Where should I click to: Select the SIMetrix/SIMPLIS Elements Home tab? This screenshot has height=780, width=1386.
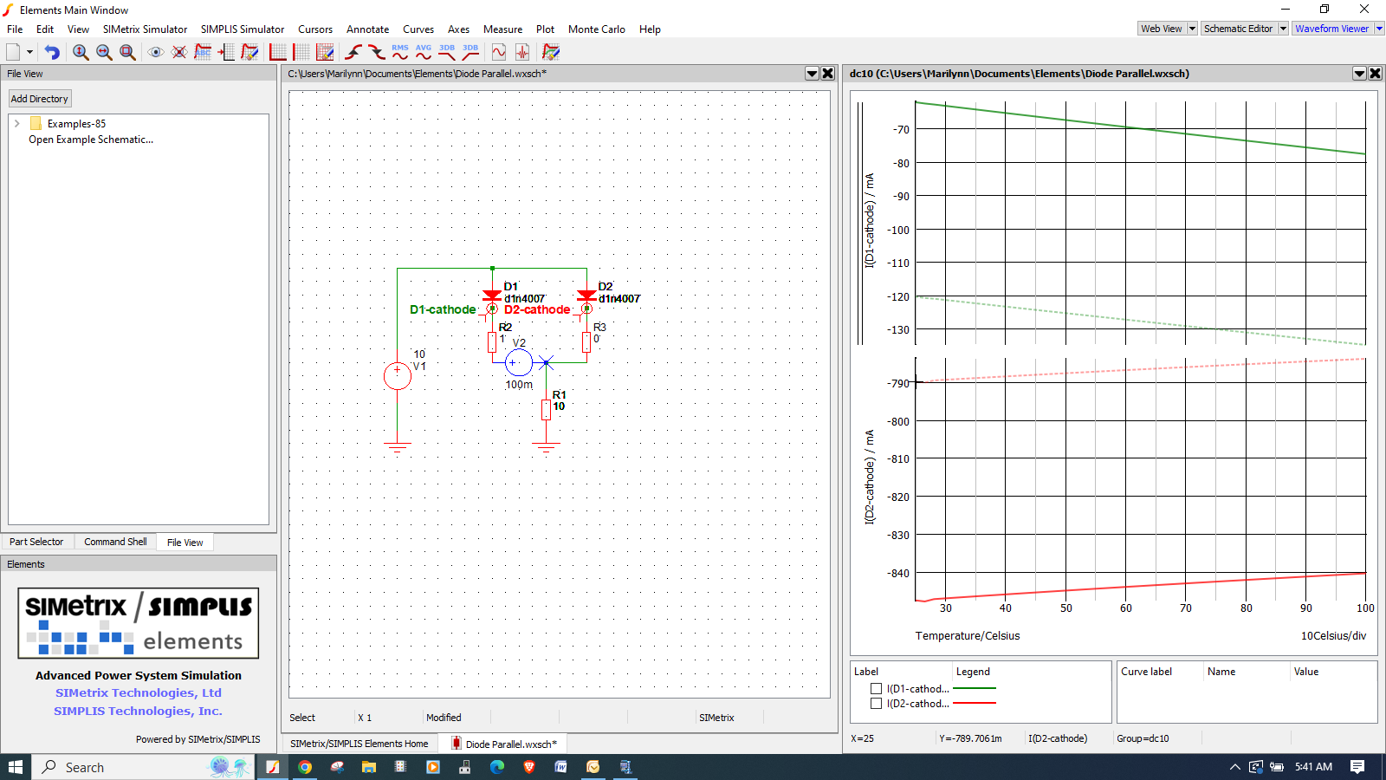tap(359, 744)
